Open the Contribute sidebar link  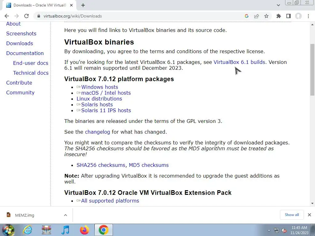click(19, 83)
